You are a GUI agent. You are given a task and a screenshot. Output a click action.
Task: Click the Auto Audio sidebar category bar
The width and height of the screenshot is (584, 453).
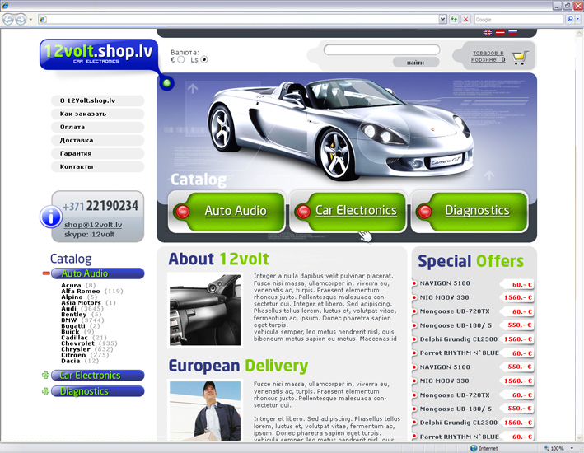pos(97,273)
